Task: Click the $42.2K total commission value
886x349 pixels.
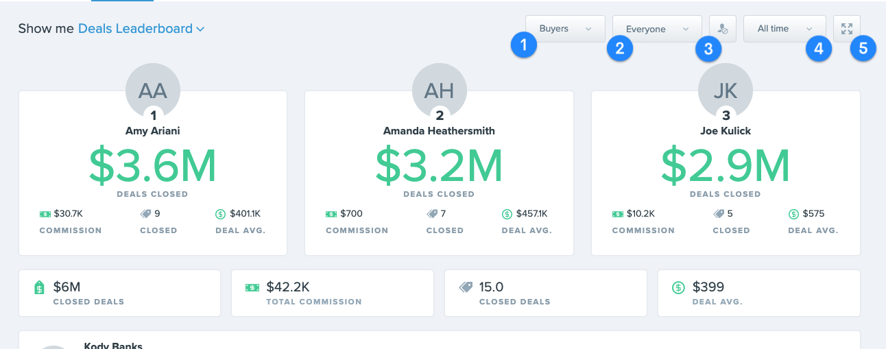Action: coord(288,287)
